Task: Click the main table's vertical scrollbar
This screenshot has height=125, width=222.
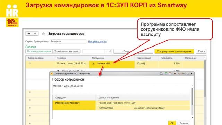Action: coord(205,78)
